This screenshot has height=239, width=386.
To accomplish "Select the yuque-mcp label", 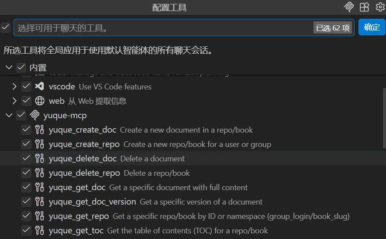I will [65, 116].
